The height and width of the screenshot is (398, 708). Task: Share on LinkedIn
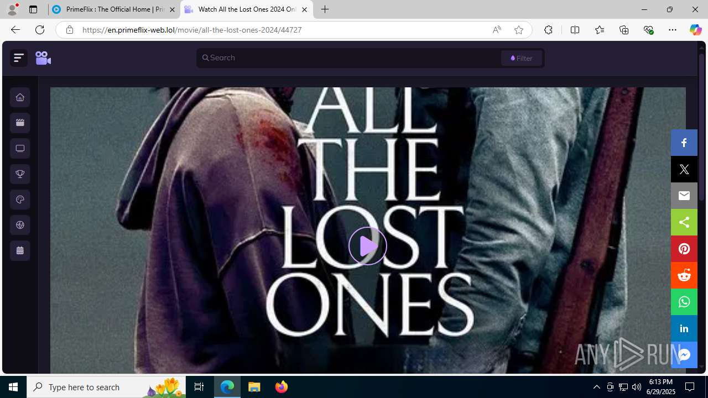pos(684,328)
